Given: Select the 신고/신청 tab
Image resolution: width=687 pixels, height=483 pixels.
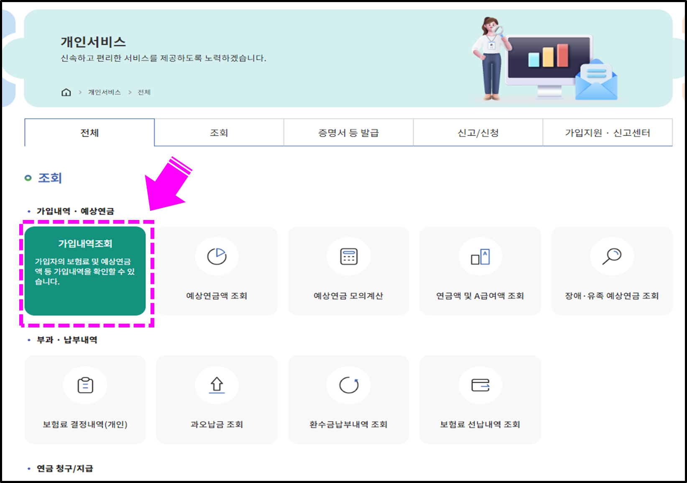Looking at the screenshot, I should pyautogui.click(x=478, y=132).
